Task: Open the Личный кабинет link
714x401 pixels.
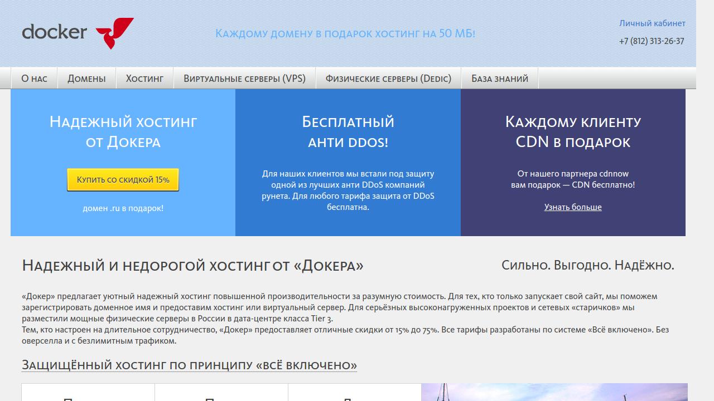Action: tap(652, 23)
